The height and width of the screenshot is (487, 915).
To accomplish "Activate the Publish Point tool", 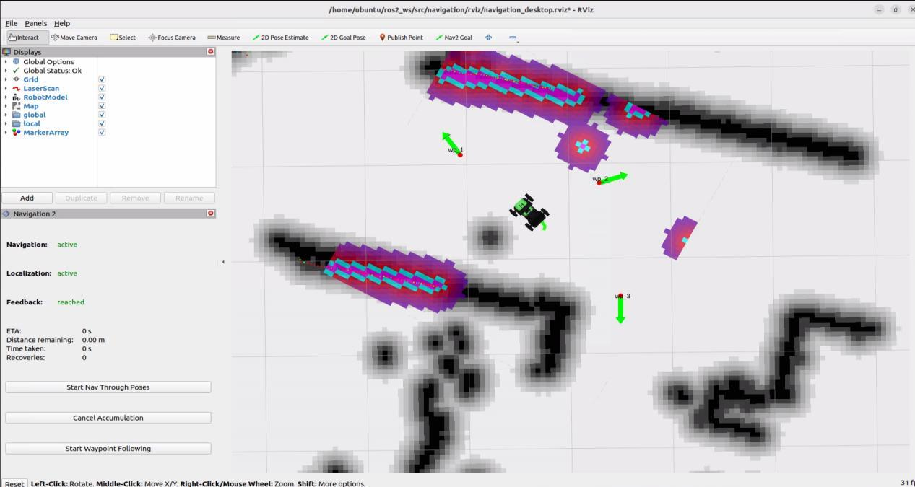I will [401, 38].
